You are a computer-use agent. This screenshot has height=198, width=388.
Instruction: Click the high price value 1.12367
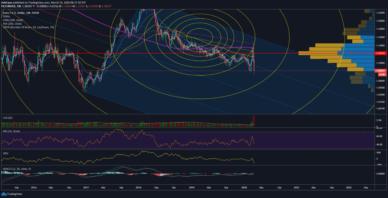[x=80, y=6]
